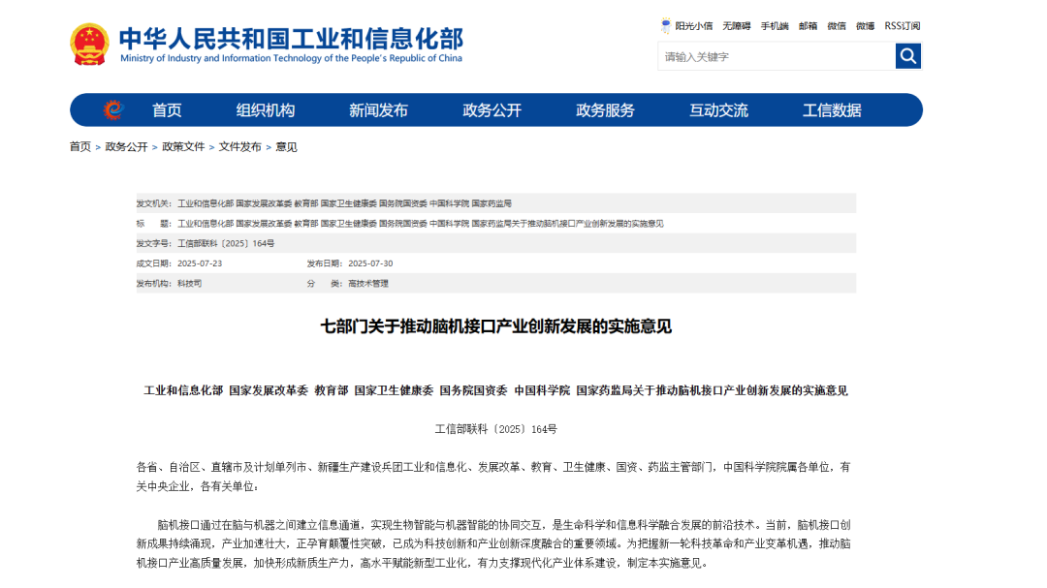This screenshot has height=588, width=1047.
Task: Open the 工信数据 menu
Action: coord(832,110)
